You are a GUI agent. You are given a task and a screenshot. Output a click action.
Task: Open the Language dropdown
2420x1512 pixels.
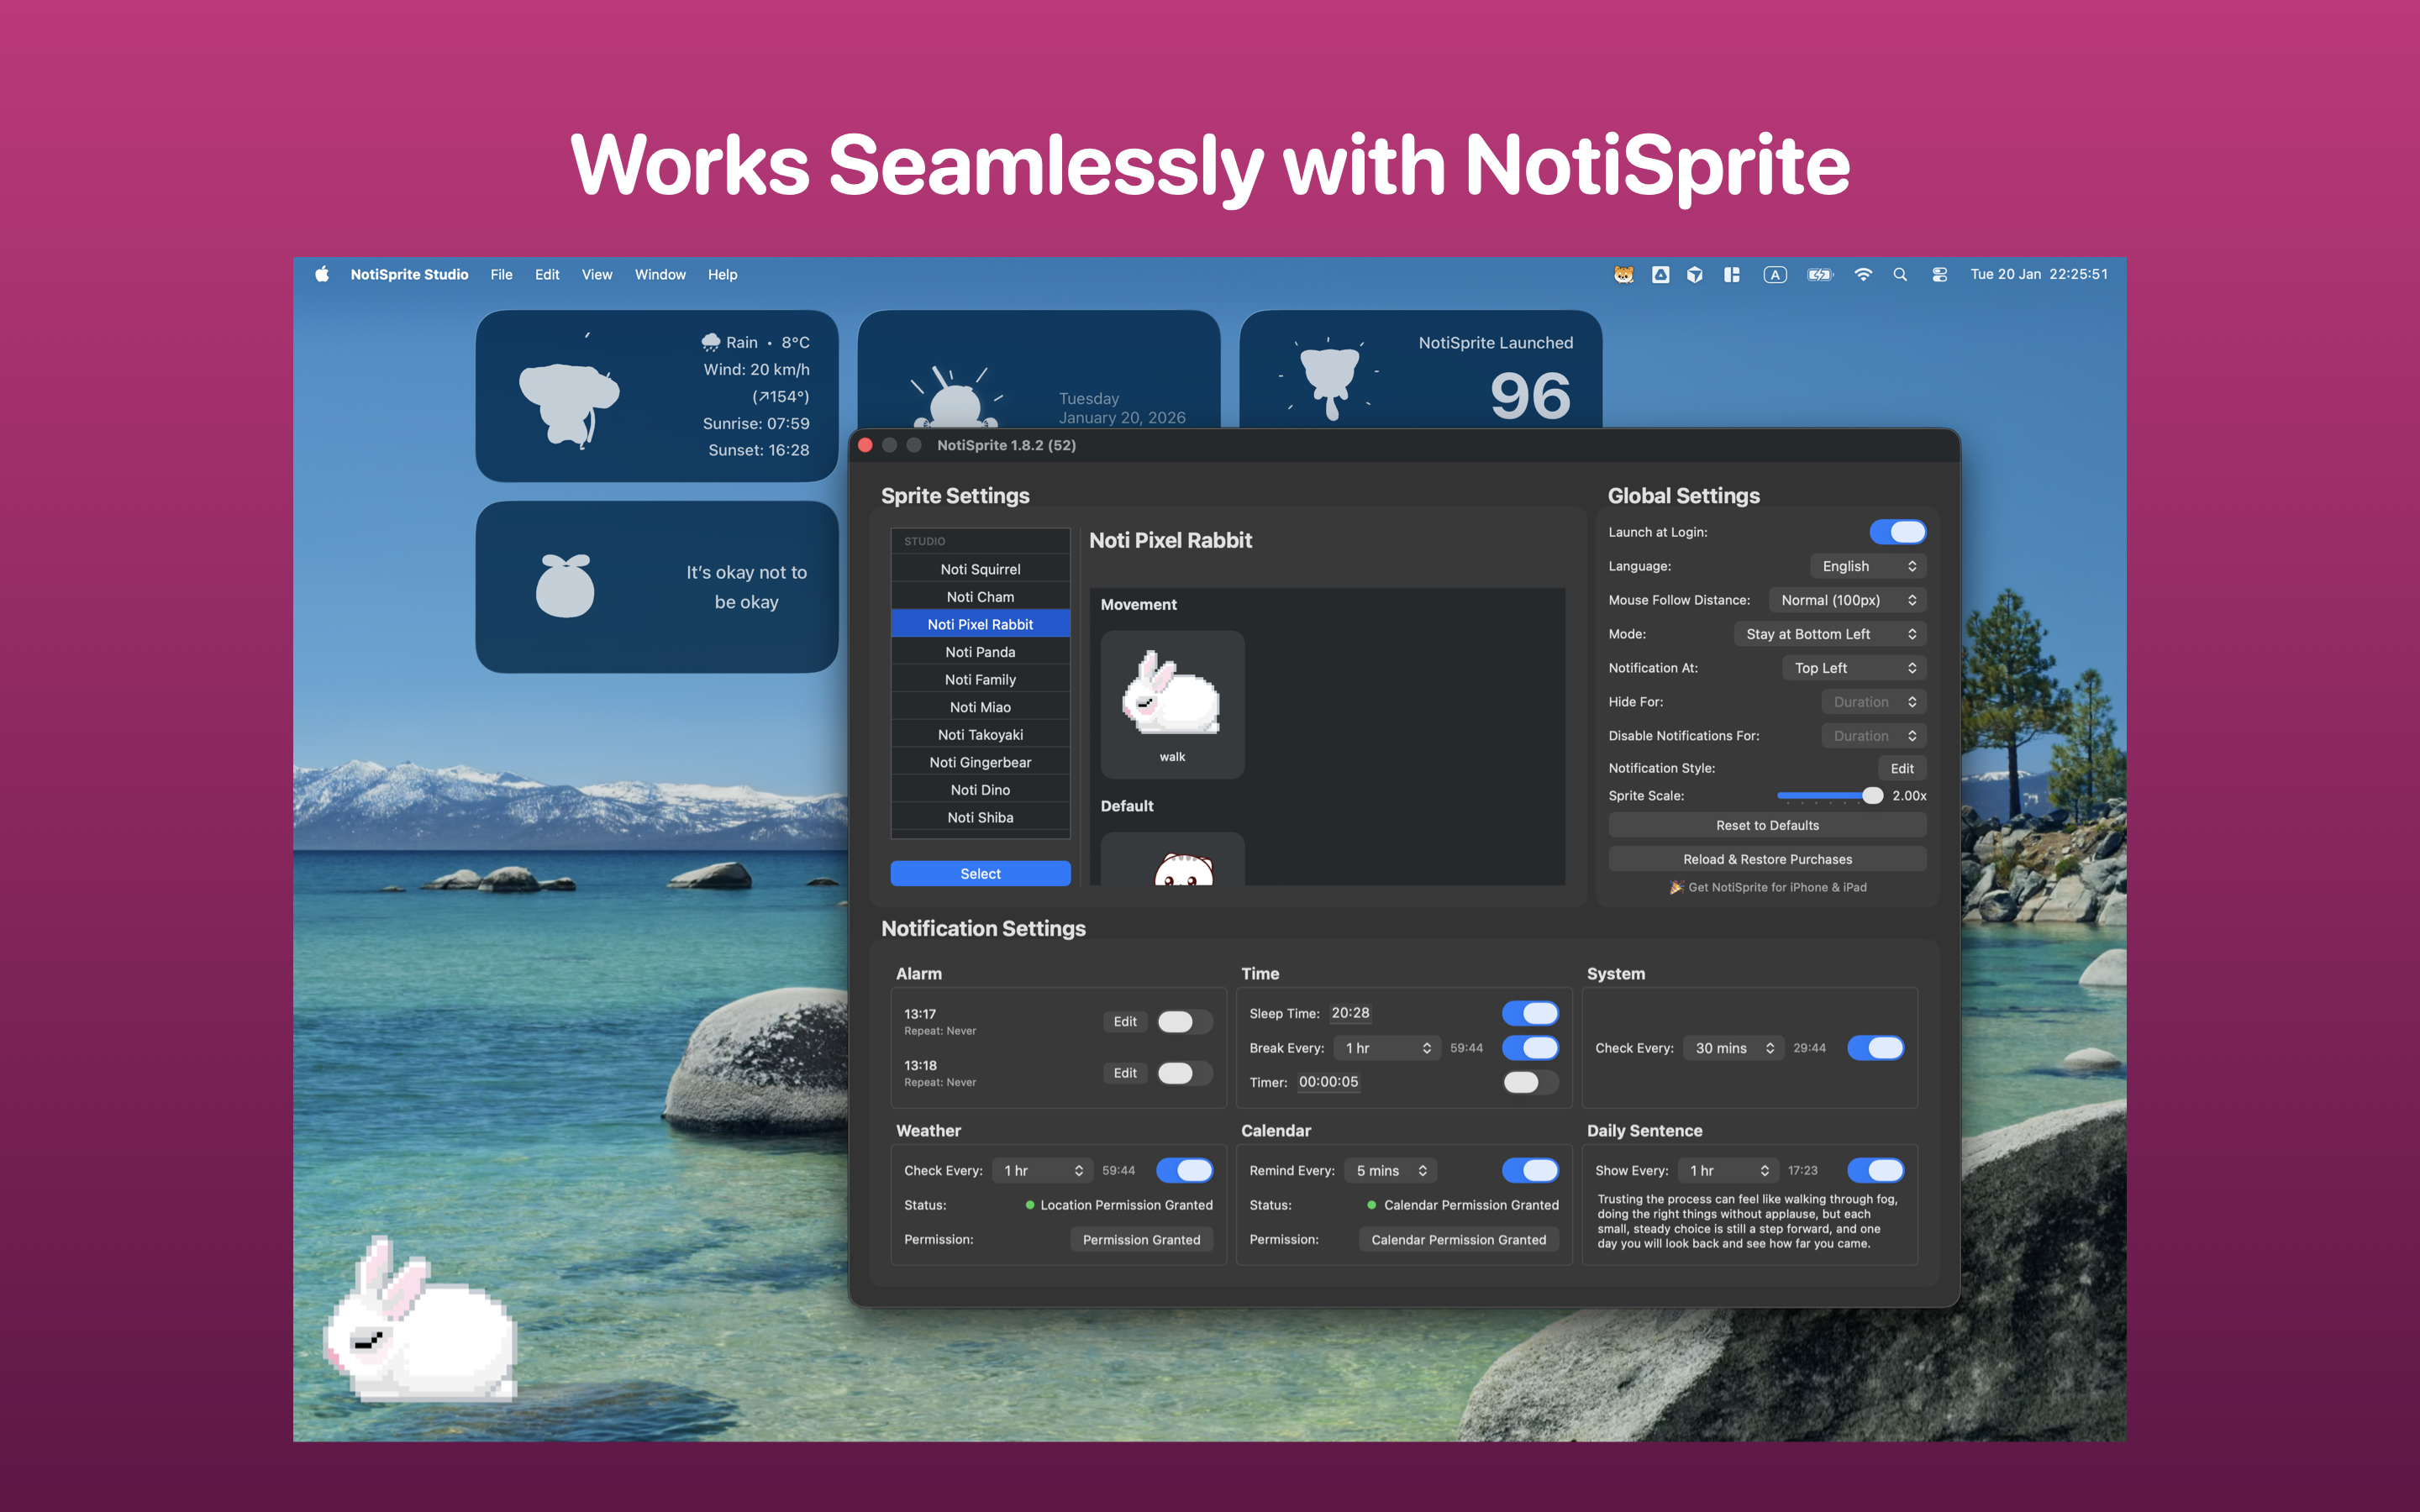(1867, 566)
